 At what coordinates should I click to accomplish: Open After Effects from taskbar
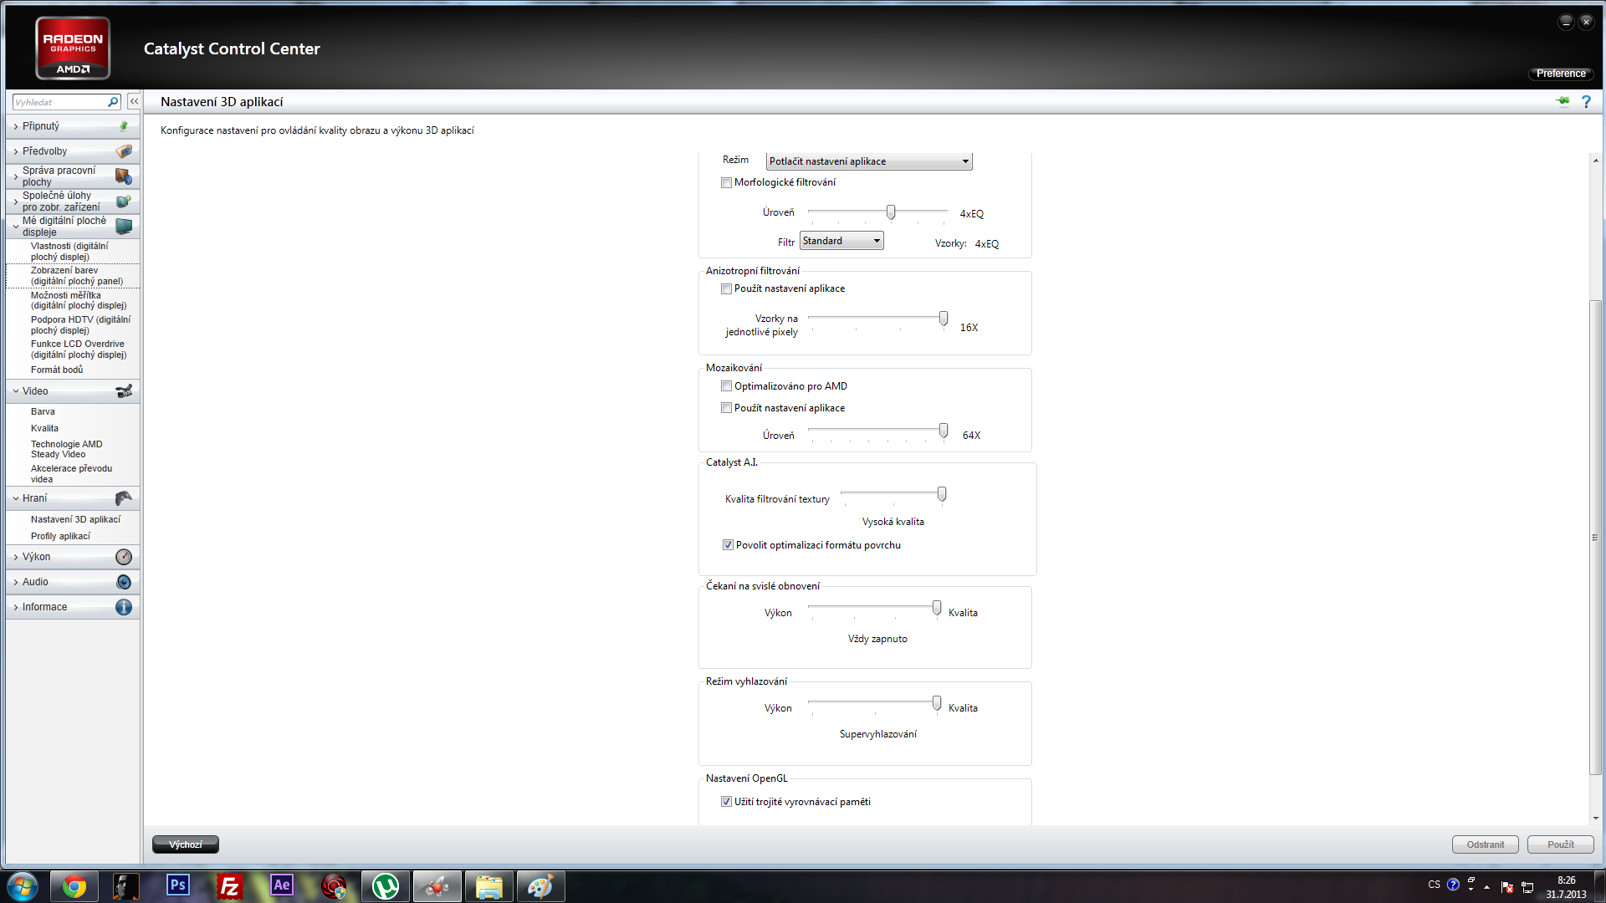[282, 885]
